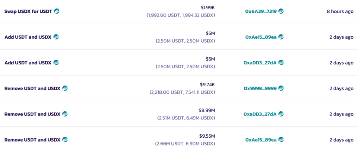Click icon after 0xaDD3...27dA in $8.99M row
358x150 pixels.
point(281,114)
